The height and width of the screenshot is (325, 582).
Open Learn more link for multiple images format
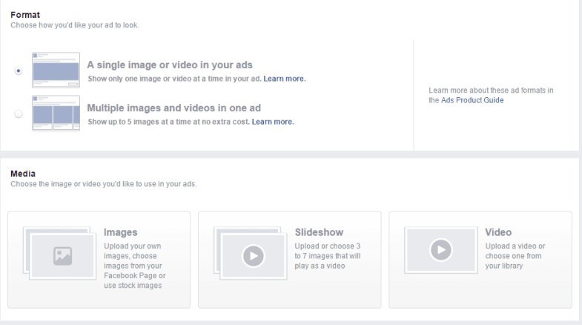[x=273, y=122]
